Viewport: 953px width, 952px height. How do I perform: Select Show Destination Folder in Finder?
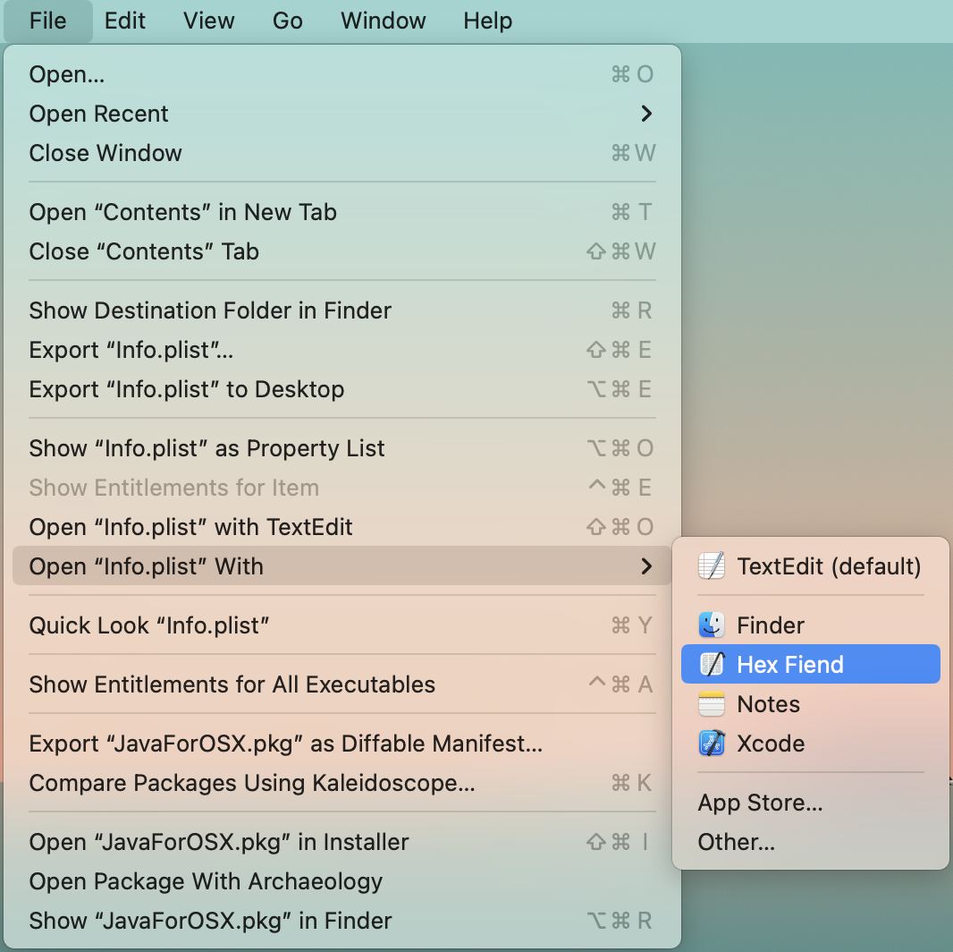pos(210,310)
